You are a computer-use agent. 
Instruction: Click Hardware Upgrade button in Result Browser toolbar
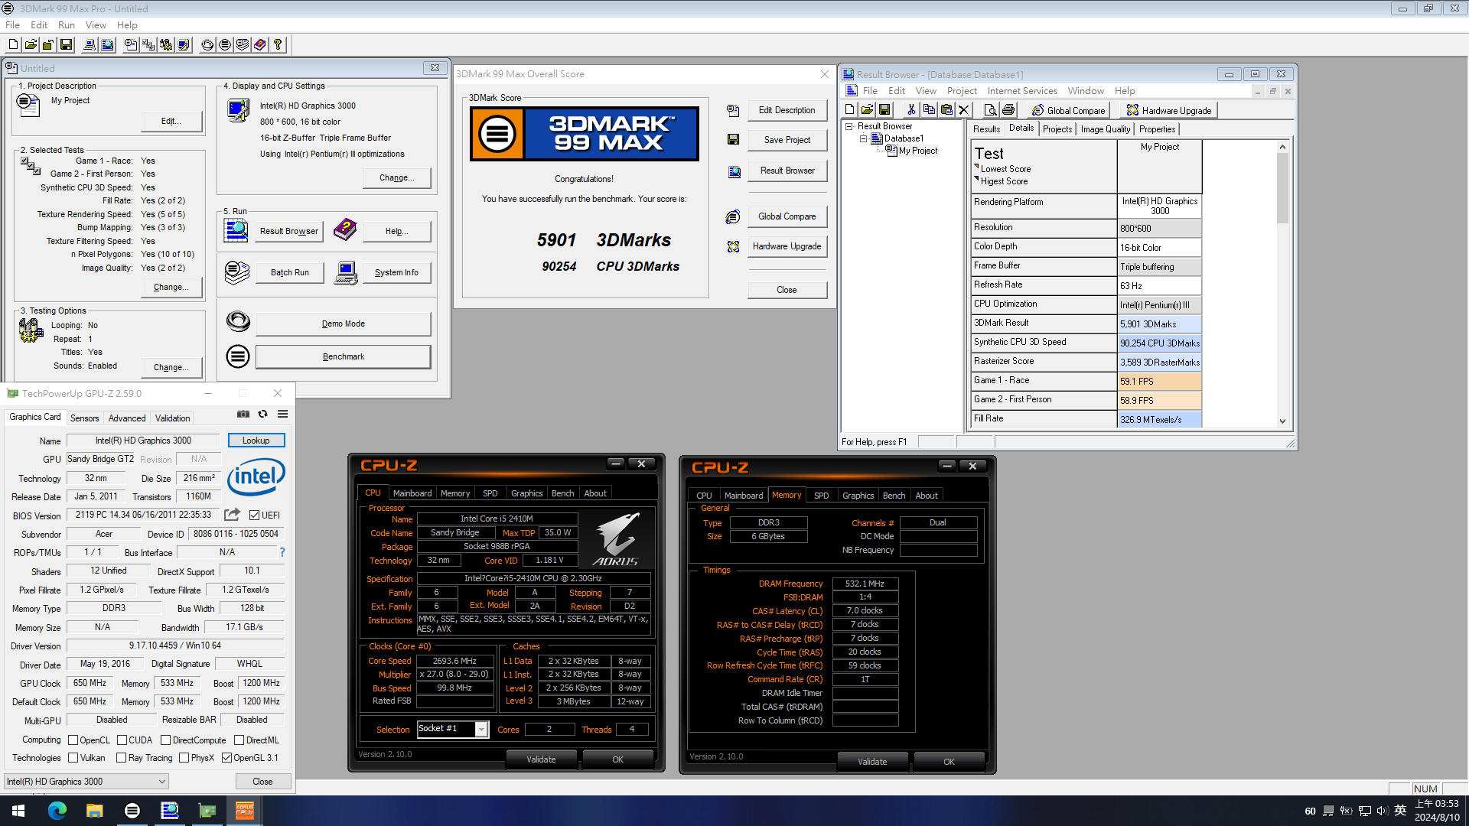click(1168, 110)
